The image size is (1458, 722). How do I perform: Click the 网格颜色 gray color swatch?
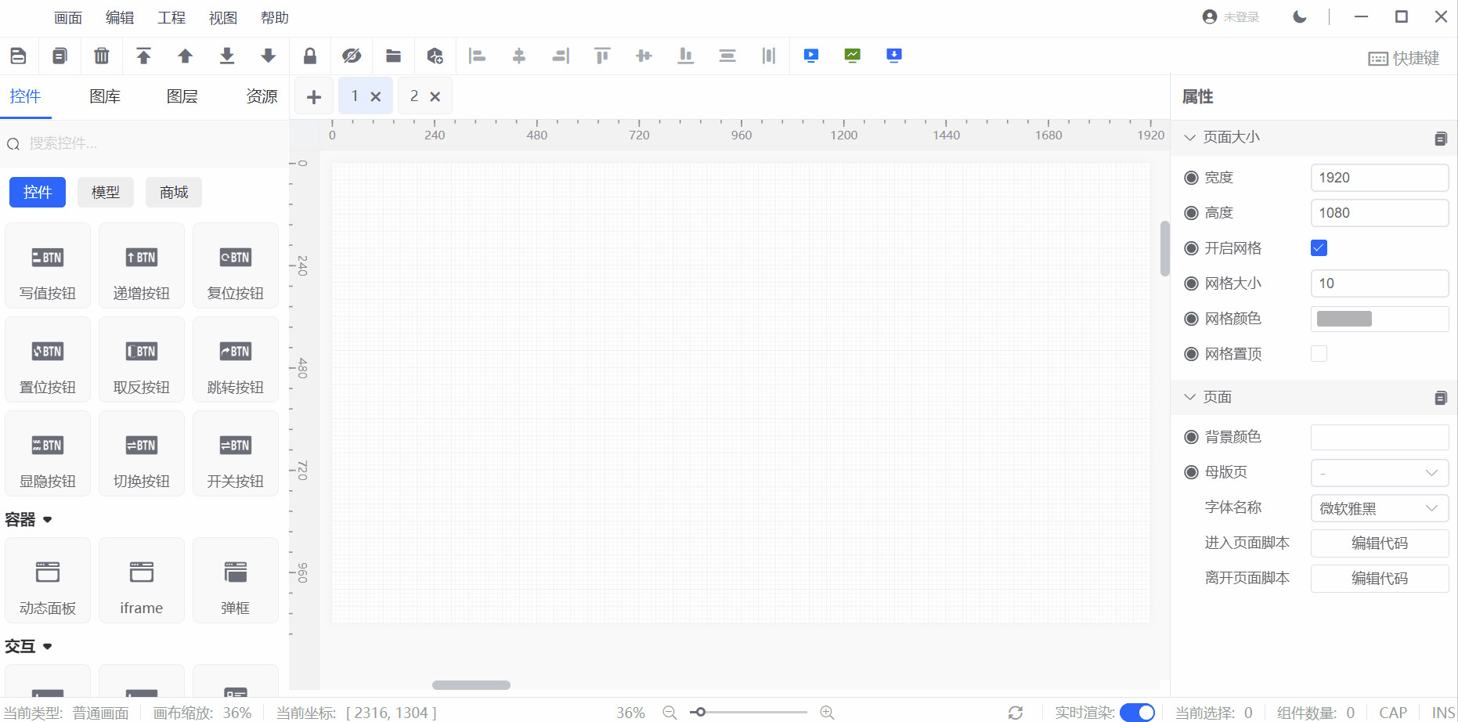click(x=1344, y=319)
